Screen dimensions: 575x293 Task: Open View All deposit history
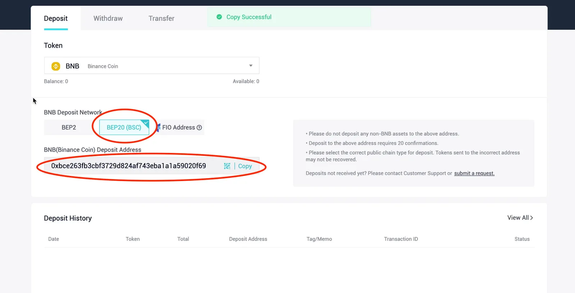520,218
